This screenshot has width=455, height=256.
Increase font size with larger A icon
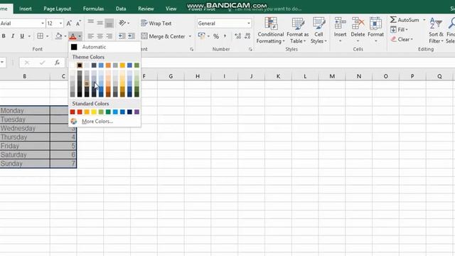(69, 23)
